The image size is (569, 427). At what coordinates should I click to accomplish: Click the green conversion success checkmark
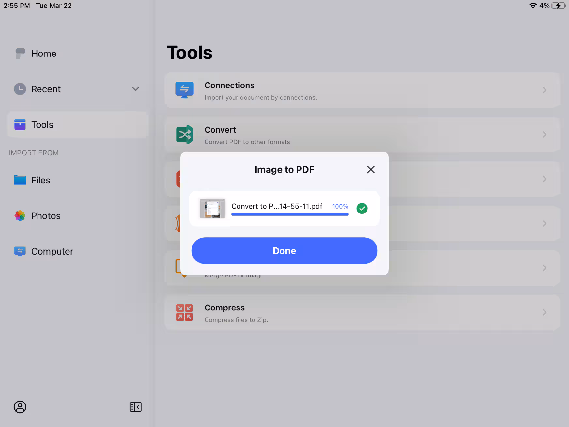[362, 208]
